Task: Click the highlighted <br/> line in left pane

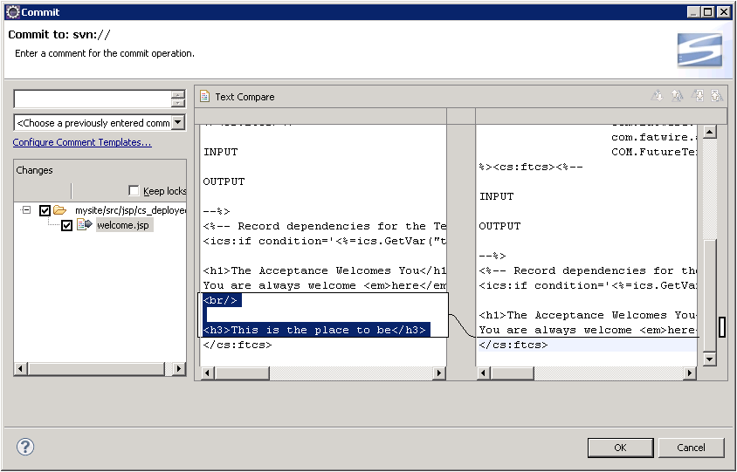Action: [222, 301]
